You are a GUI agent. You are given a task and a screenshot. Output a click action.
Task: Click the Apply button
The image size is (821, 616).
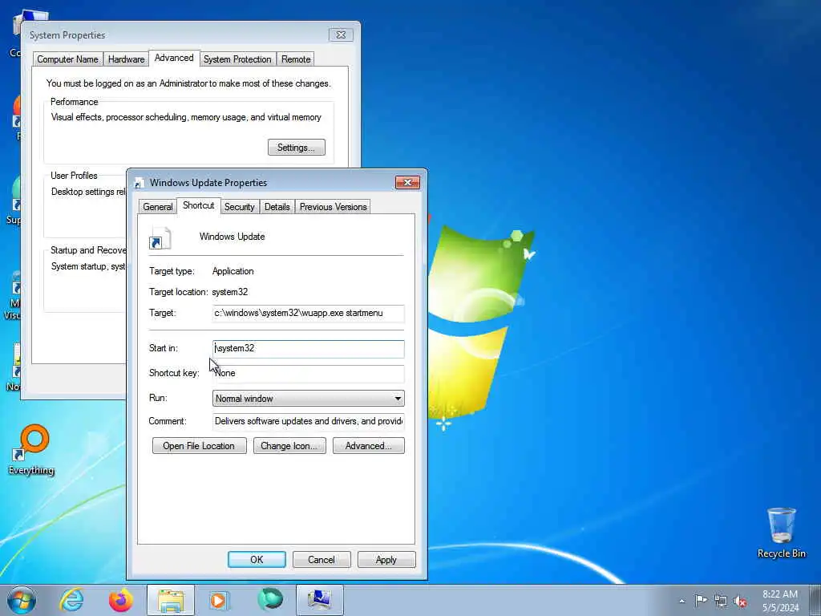coord(386,559)
